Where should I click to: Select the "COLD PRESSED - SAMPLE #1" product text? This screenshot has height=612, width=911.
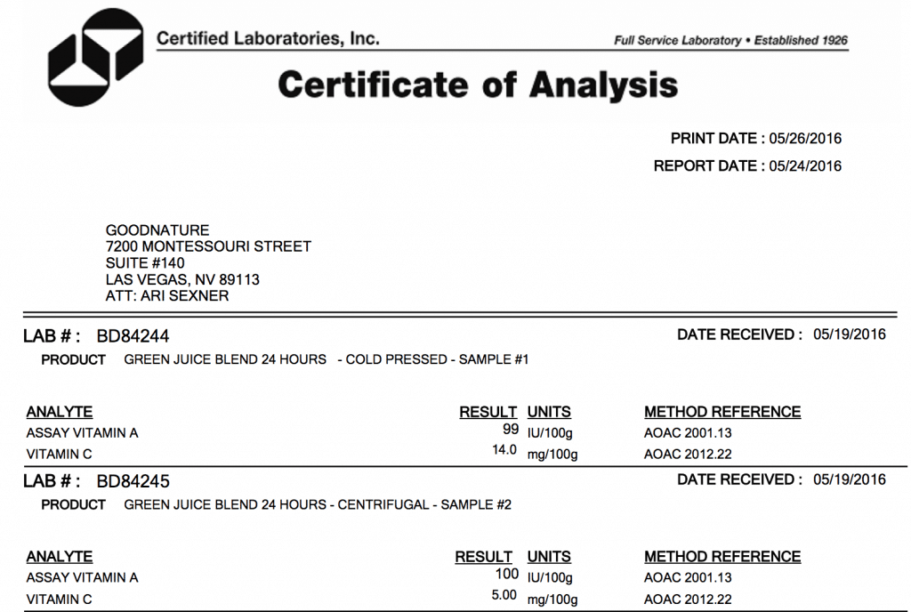coord(438,359)
